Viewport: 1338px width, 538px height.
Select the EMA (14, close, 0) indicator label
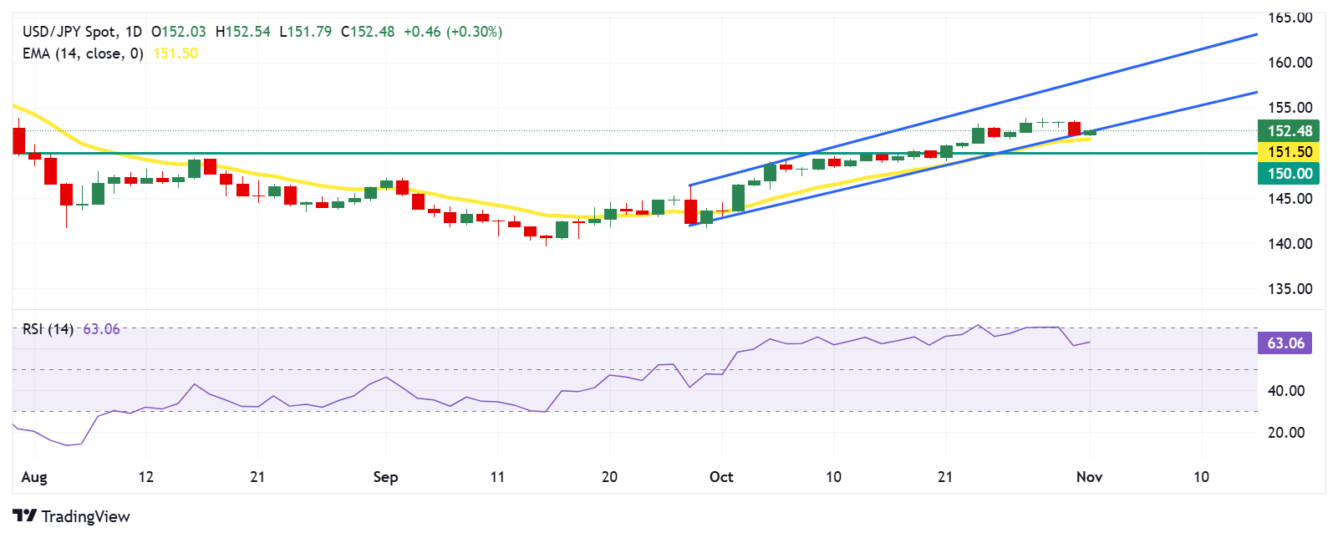[83, 53]
